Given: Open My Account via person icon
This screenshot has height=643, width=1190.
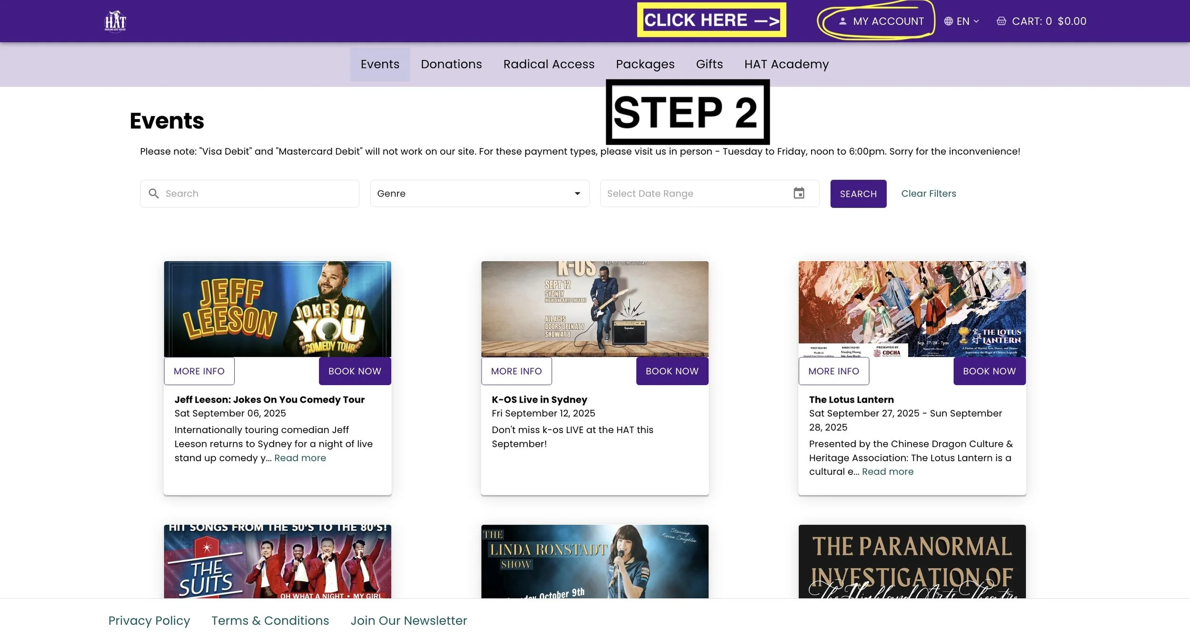Looking at the screenshot, I should point(843,21).
